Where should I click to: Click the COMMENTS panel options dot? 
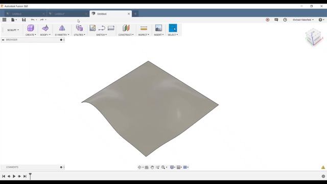61,167
